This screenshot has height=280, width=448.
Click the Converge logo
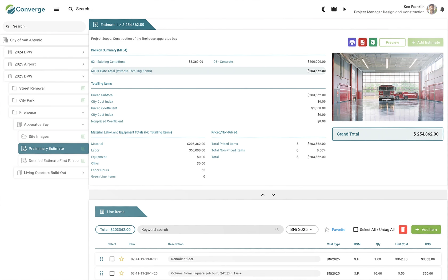click(25, 9)
